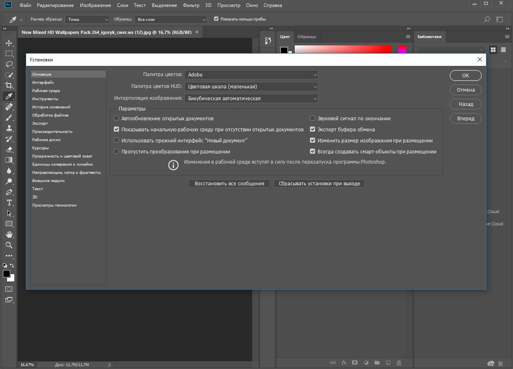The width and height of the screenshot is (513, 369).
Task: Change screen mode icon at toolbar bottom
Action: point(9,300)
